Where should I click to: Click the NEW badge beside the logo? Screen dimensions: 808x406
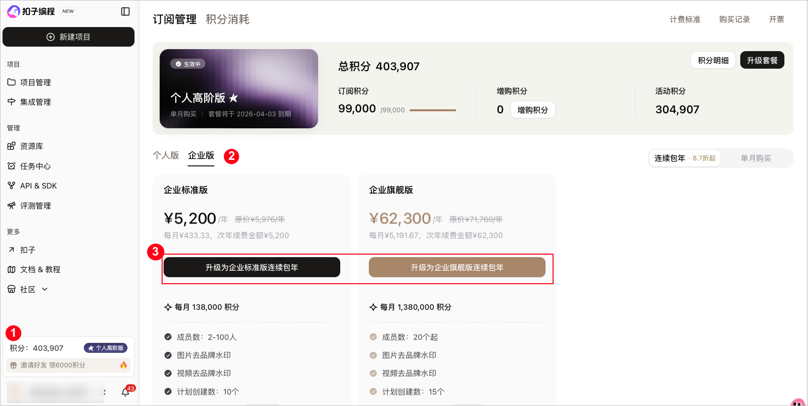pyautogui.click(x=68, y=11)
